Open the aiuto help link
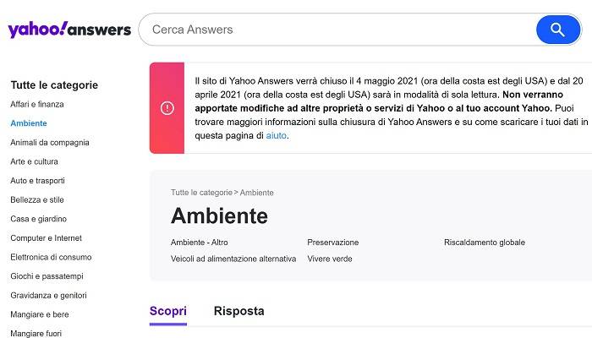Screen dimensions: 592x338 coord(277,135)
